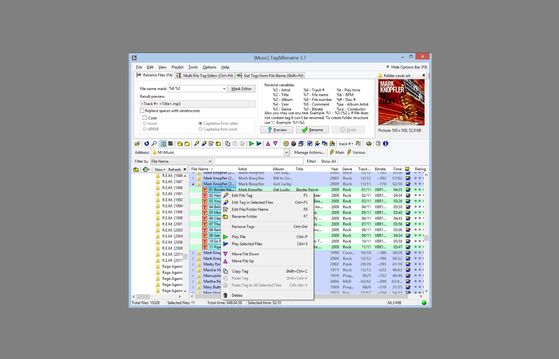Choose Delete in context menu

(x=267, y=295)
